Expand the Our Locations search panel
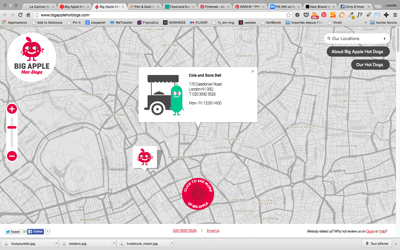The width and height of the screenshot is (400, 250). click(357, 39)
